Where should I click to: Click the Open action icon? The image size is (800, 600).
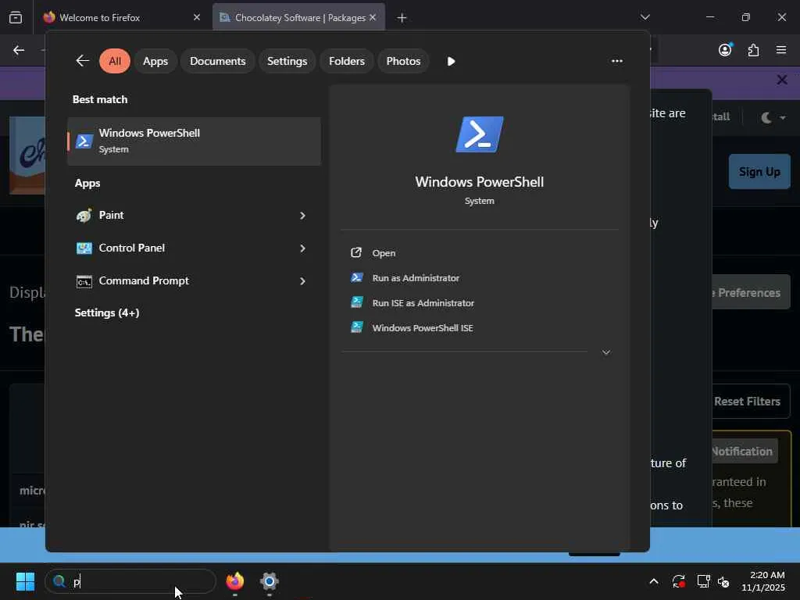(x=356, y=252)
